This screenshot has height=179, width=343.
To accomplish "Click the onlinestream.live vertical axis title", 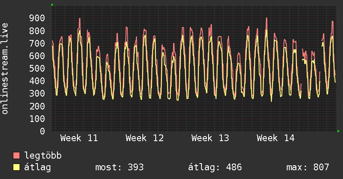I will click(5, 69).
